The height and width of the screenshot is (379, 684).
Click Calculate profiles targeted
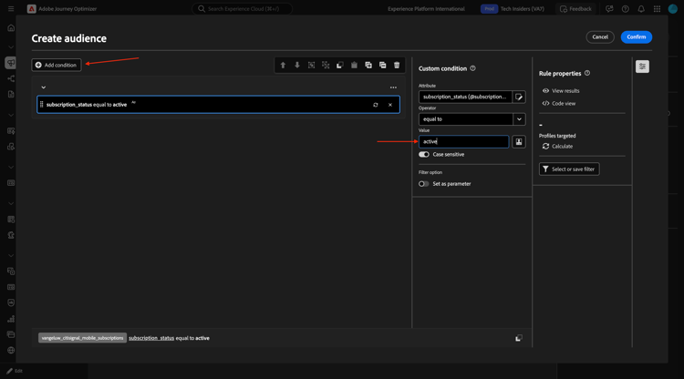(557, 147)
